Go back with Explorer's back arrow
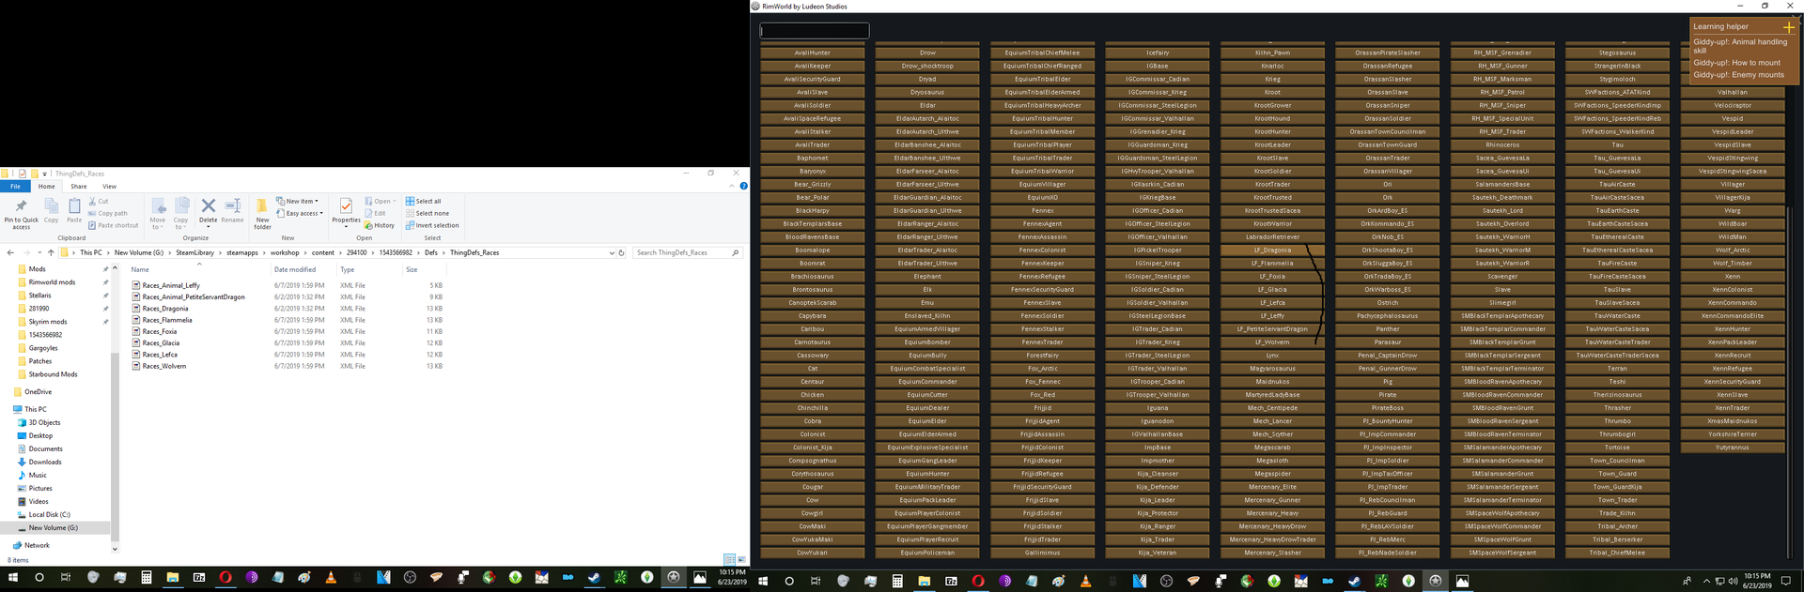The width and height of the screenshot is (1804, 592). (10, 252)
